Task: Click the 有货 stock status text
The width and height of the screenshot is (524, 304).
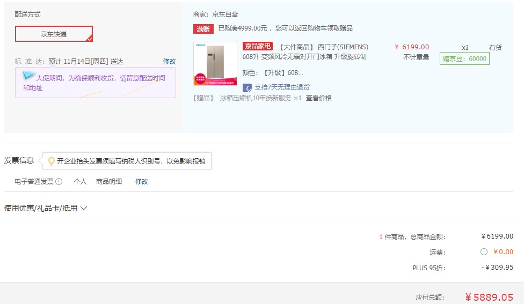Action: [495, 48]
